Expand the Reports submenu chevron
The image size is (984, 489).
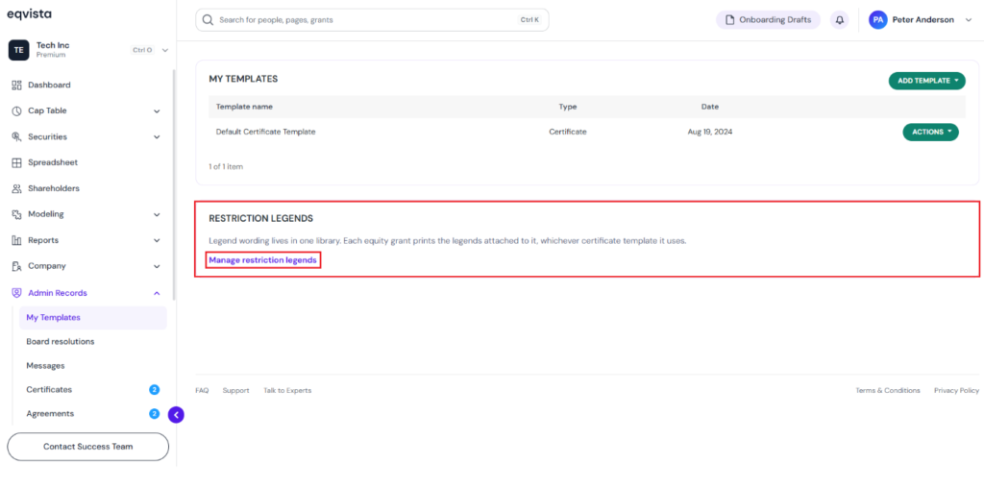[x=157, y=240]
